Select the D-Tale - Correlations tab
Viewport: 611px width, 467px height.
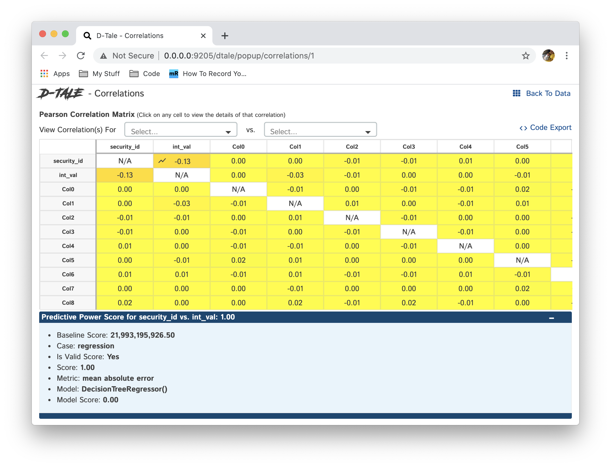click(x=130, y=36)
